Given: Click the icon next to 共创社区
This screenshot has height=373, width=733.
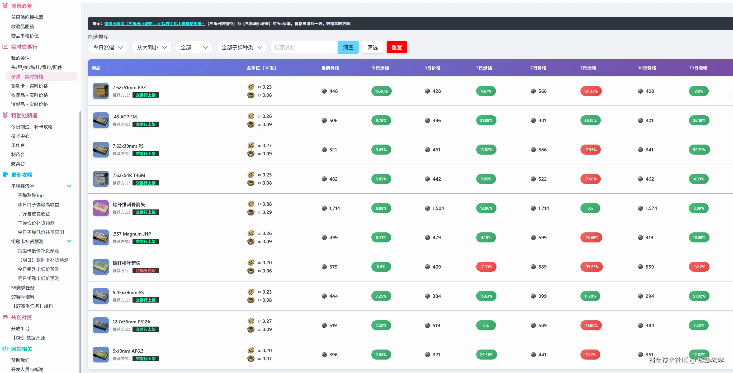Looking at the screenshot, I should 5,317.
